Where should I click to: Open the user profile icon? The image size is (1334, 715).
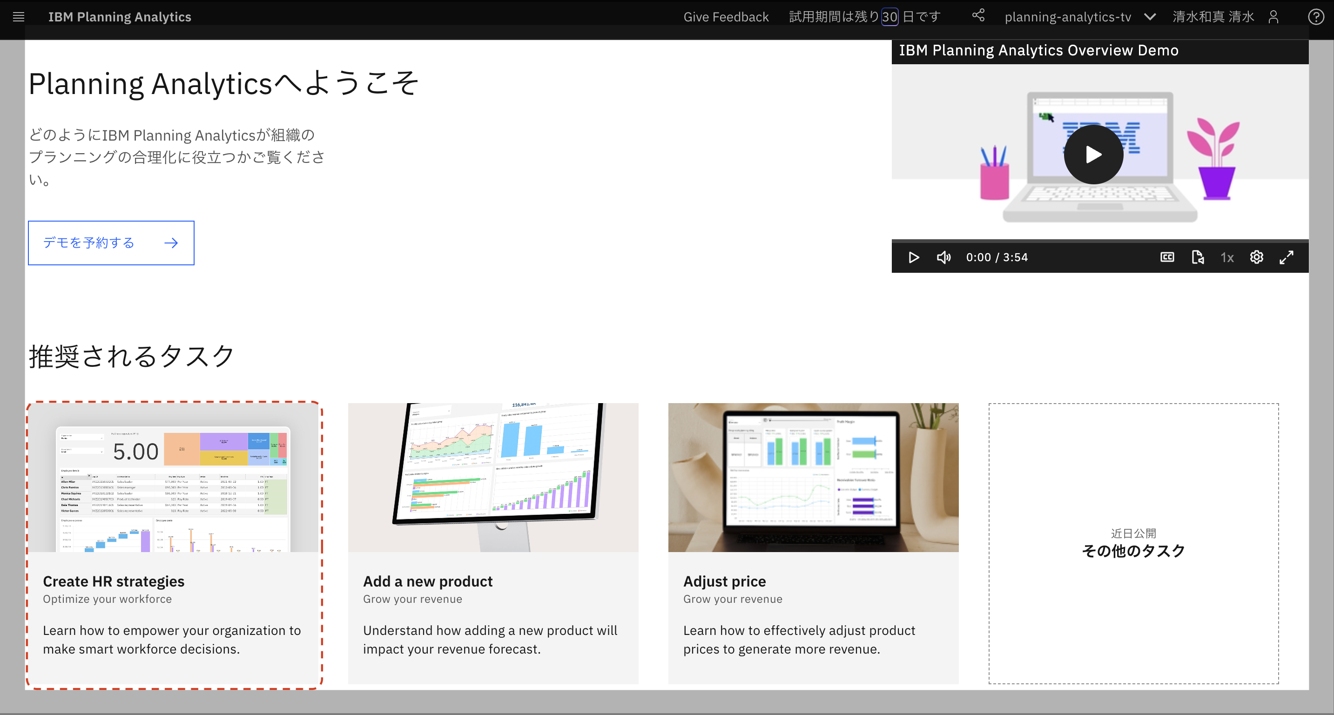(1273, 17)
